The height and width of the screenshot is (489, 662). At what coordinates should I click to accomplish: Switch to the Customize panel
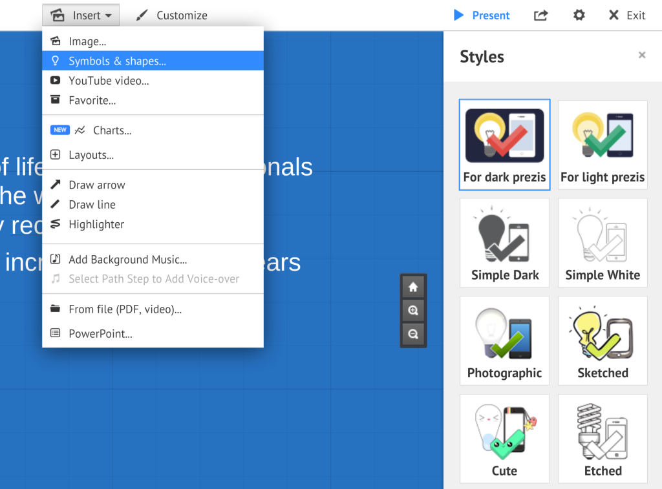coord(171,15)
